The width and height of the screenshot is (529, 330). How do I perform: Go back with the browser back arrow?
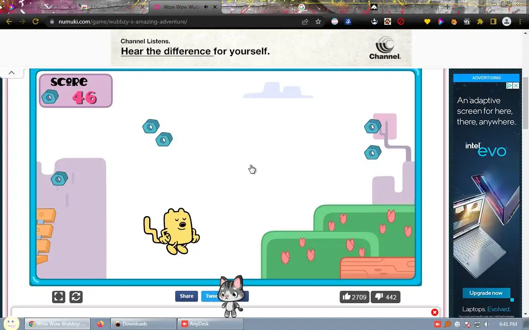pos(9,21)
